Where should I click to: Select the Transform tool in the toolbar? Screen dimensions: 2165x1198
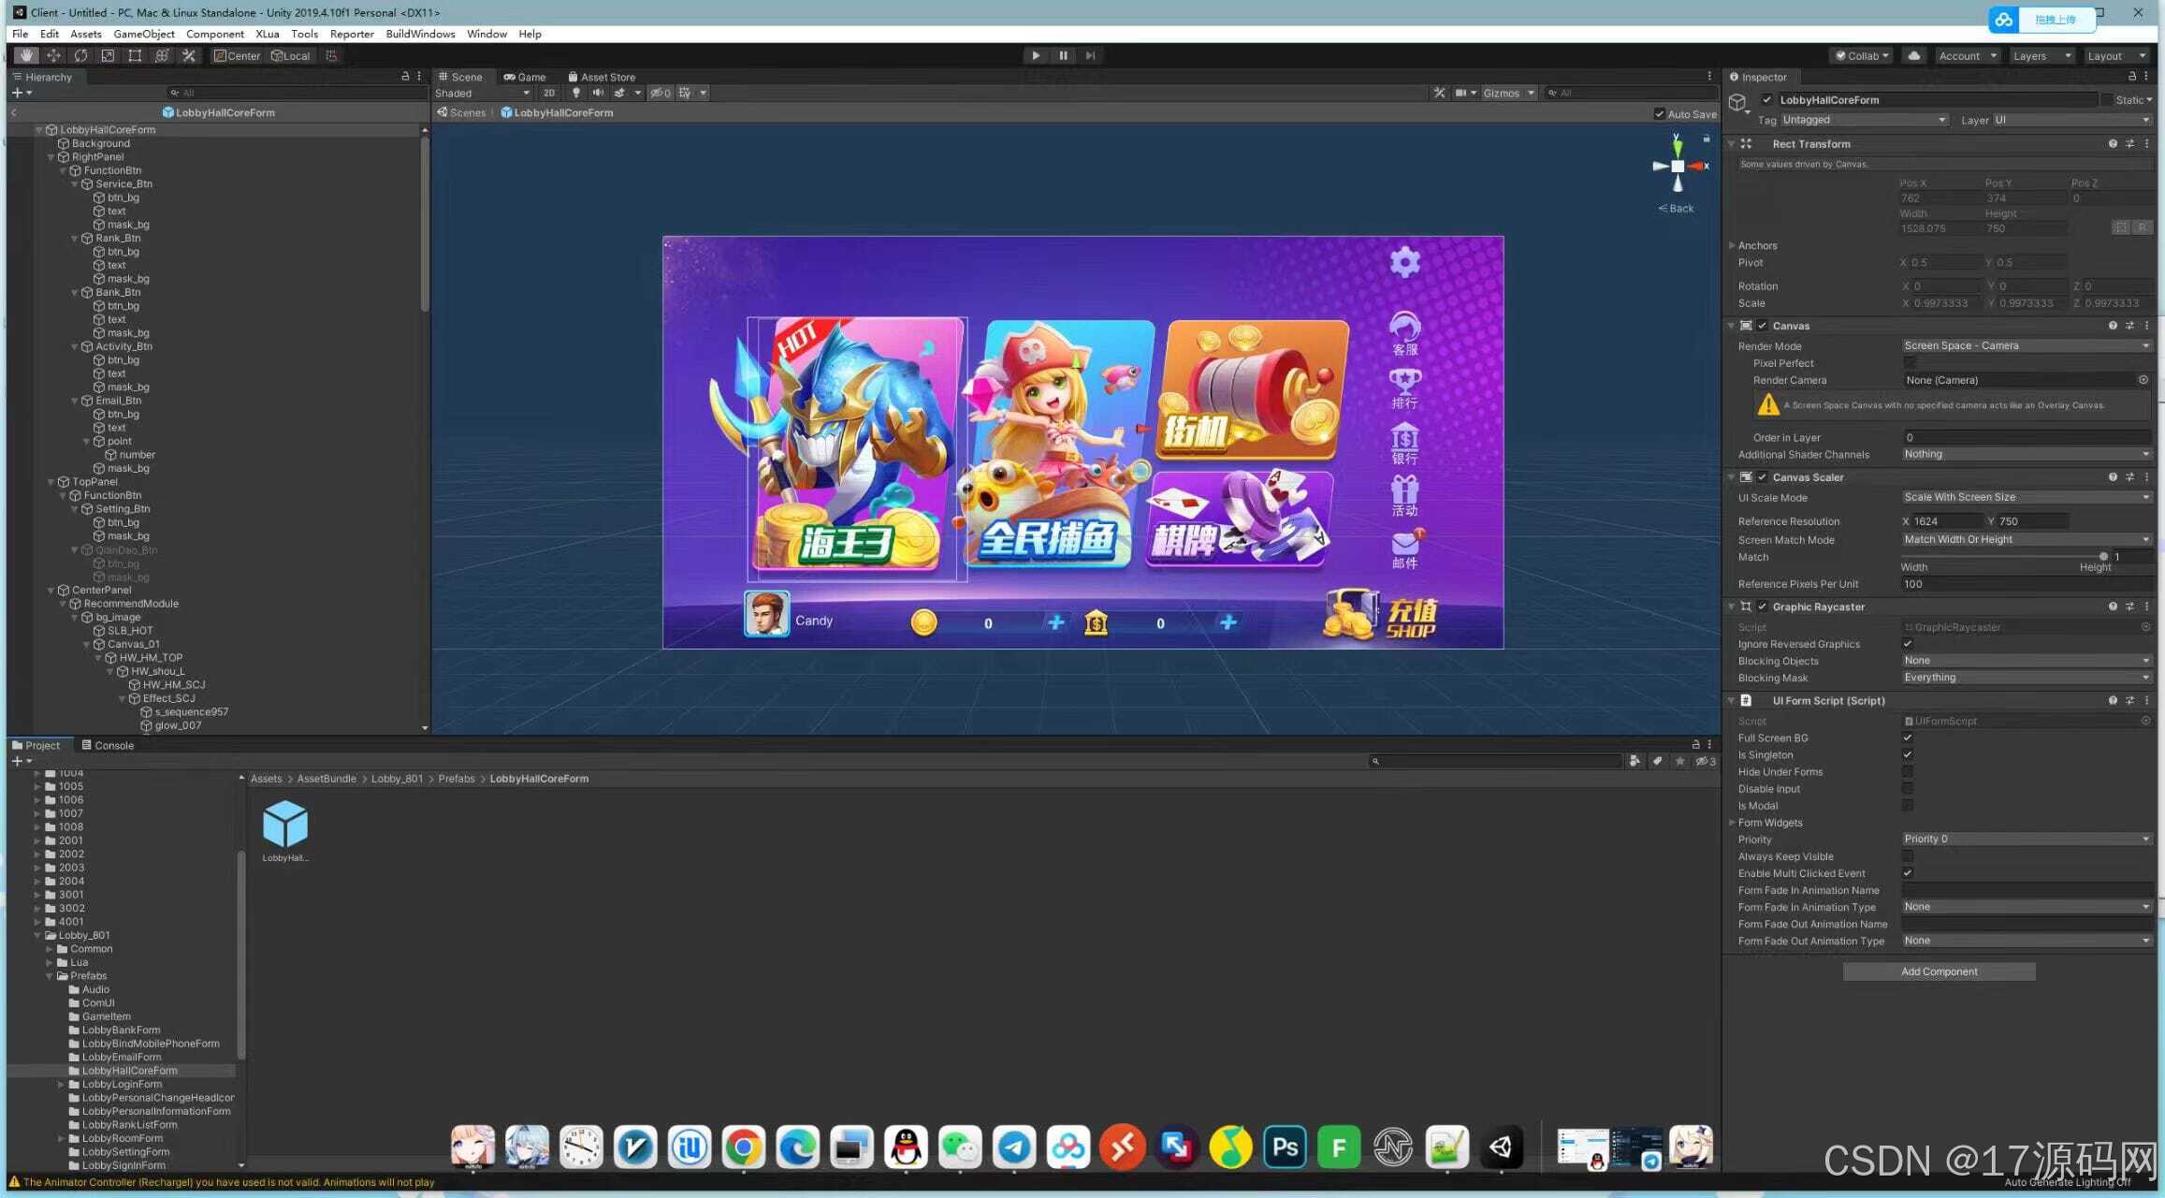(x=162, y=56)
